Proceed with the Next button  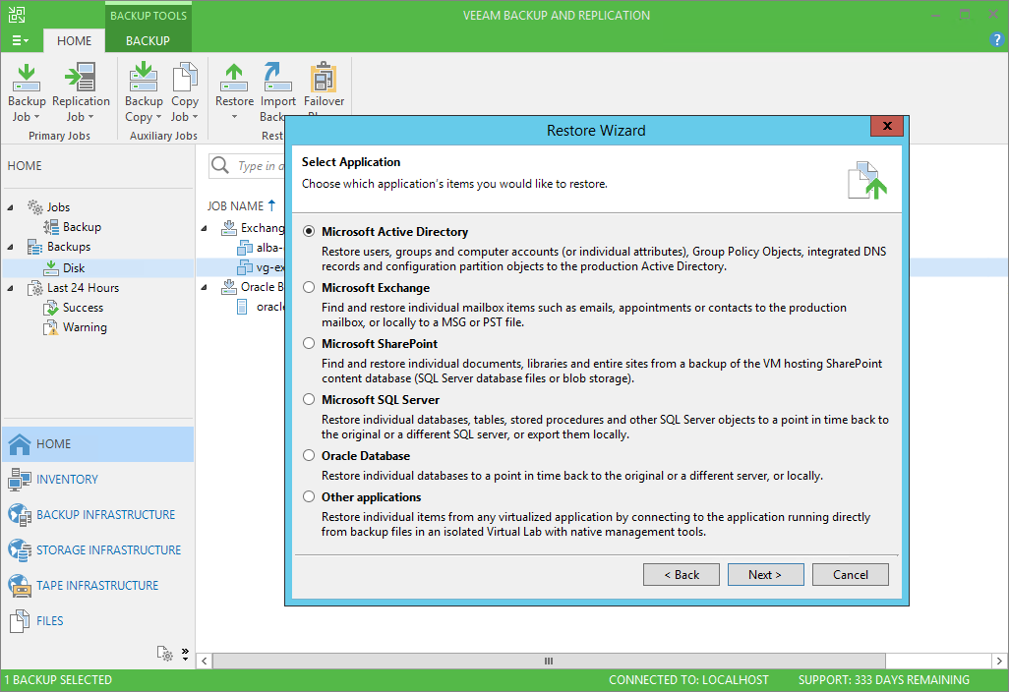click(x=766, y=574)
